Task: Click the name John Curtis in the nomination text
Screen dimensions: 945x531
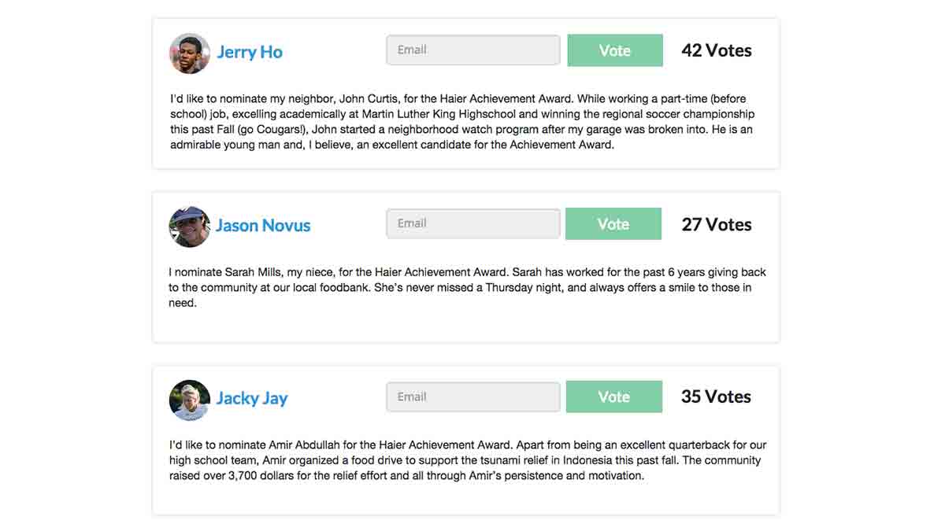Action: tap(369, 99)
